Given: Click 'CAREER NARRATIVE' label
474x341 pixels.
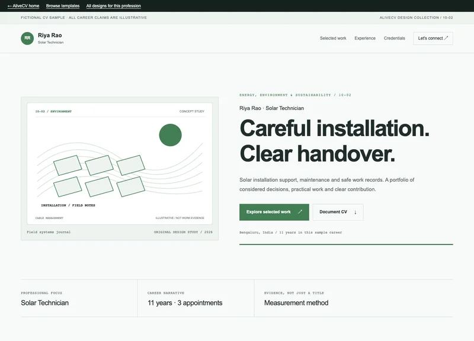Looking at the screenshot, I should [166, 293].
